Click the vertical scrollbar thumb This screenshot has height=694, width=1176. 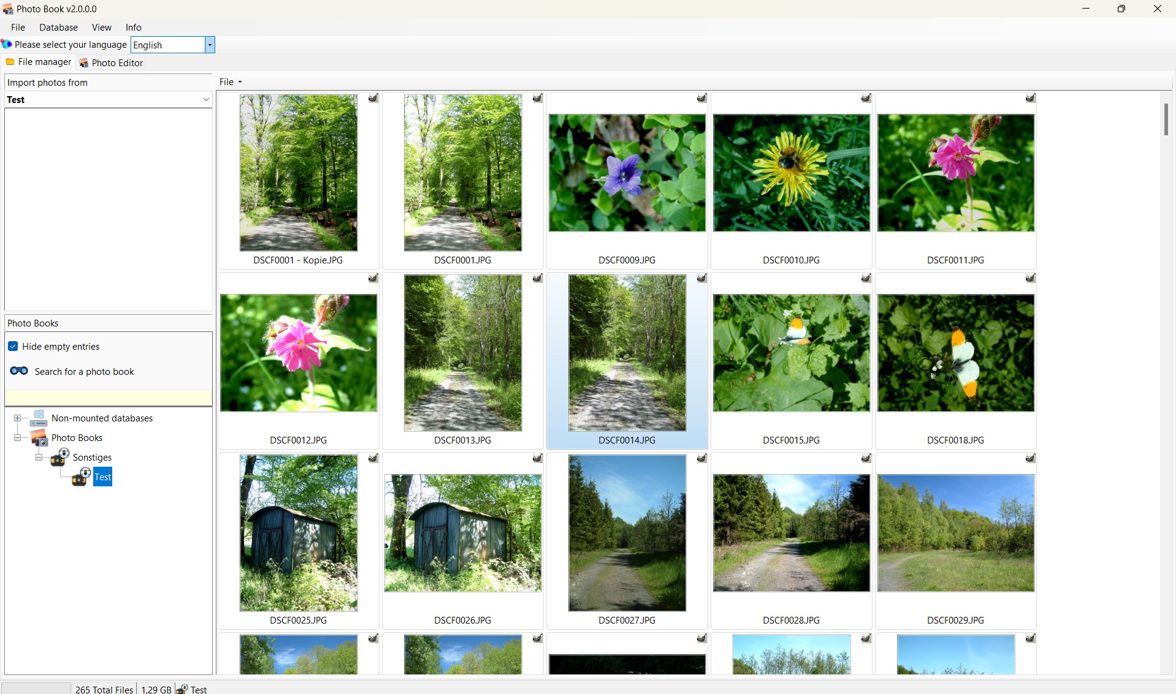(1166, 119)
